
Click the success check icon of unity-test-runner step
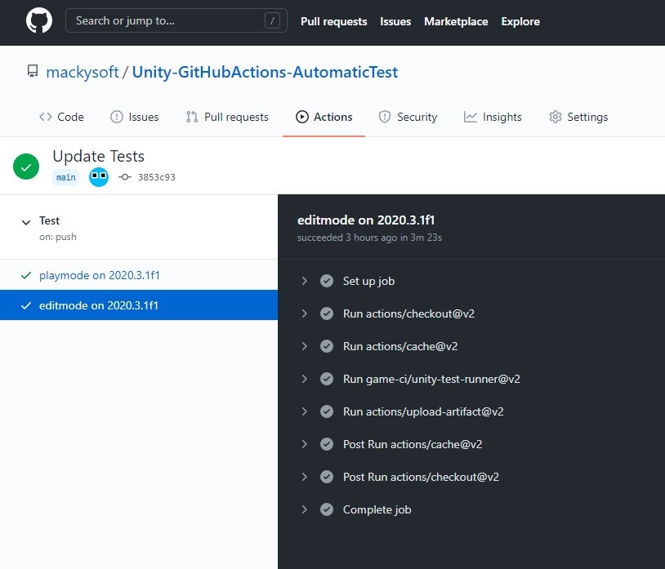coord(327,378)
